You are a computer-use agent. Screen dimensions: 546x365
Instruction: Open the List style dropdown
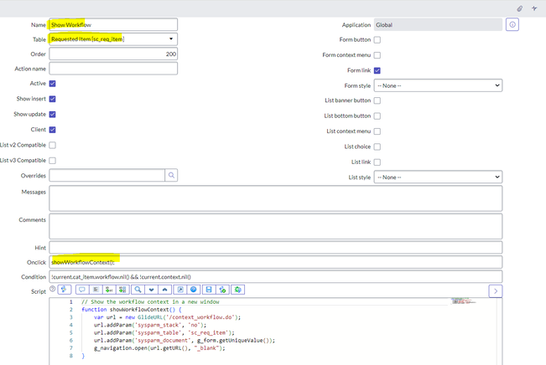438,177
